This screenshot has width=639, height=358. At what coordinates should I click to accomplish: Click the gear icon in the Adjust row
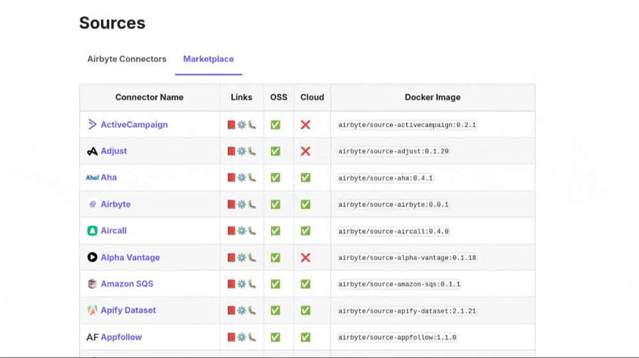[x=242, y=152]
